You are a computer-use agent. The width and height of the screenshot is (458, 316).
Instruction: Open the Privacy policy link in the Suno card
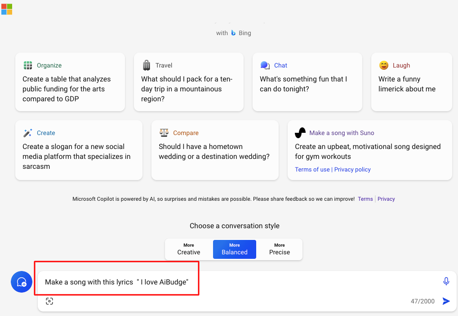[x=352, y=169]
